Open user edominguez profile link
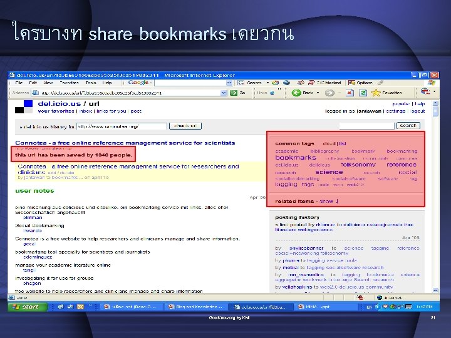Viewport: 451px width, 338px height. tap(38, 257)
